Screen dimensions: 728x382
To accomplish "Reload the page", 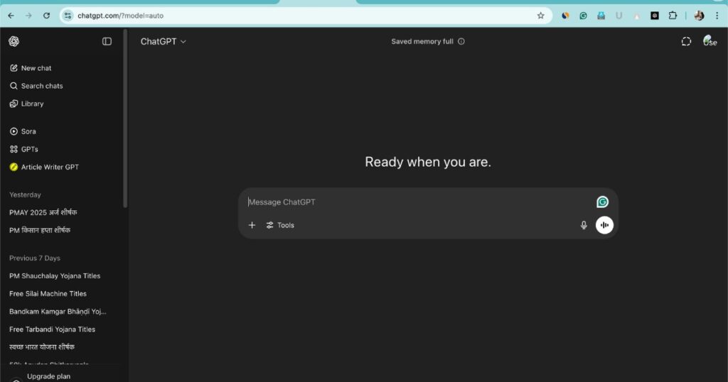I will point(46,16).
